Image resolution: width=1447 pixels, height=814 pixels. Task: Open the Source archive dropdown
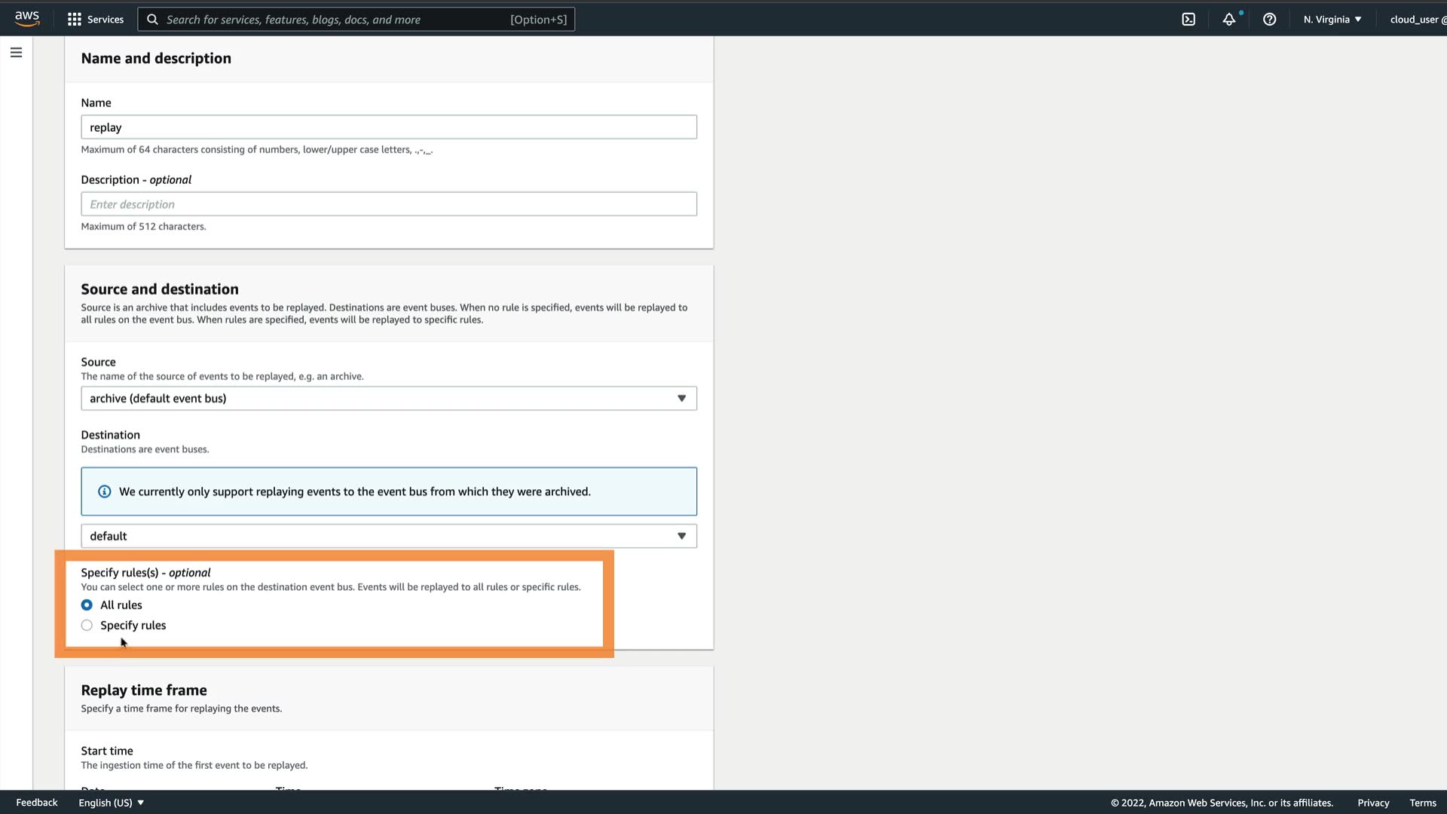pos(389,399)
